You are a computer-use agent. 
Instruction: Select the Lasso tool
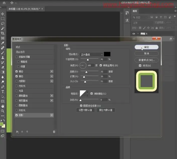click(x=3, y=24)
